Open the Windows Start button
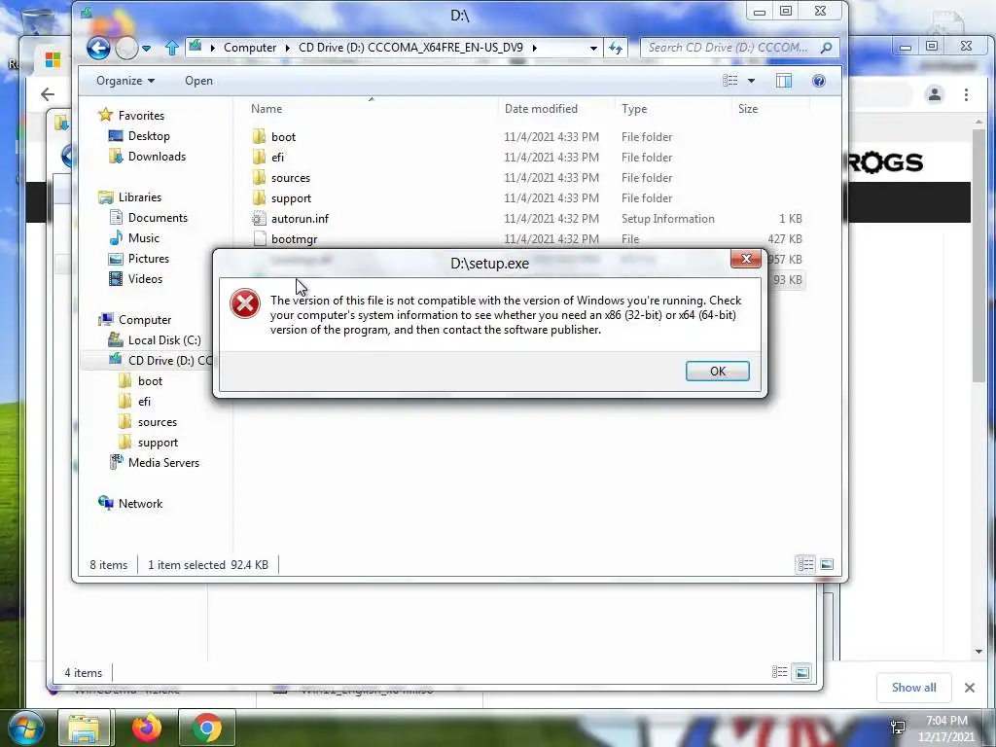Image resolution: width=996 pixels, height=747 pixels. pyautogui.click(x=26, y=728)
